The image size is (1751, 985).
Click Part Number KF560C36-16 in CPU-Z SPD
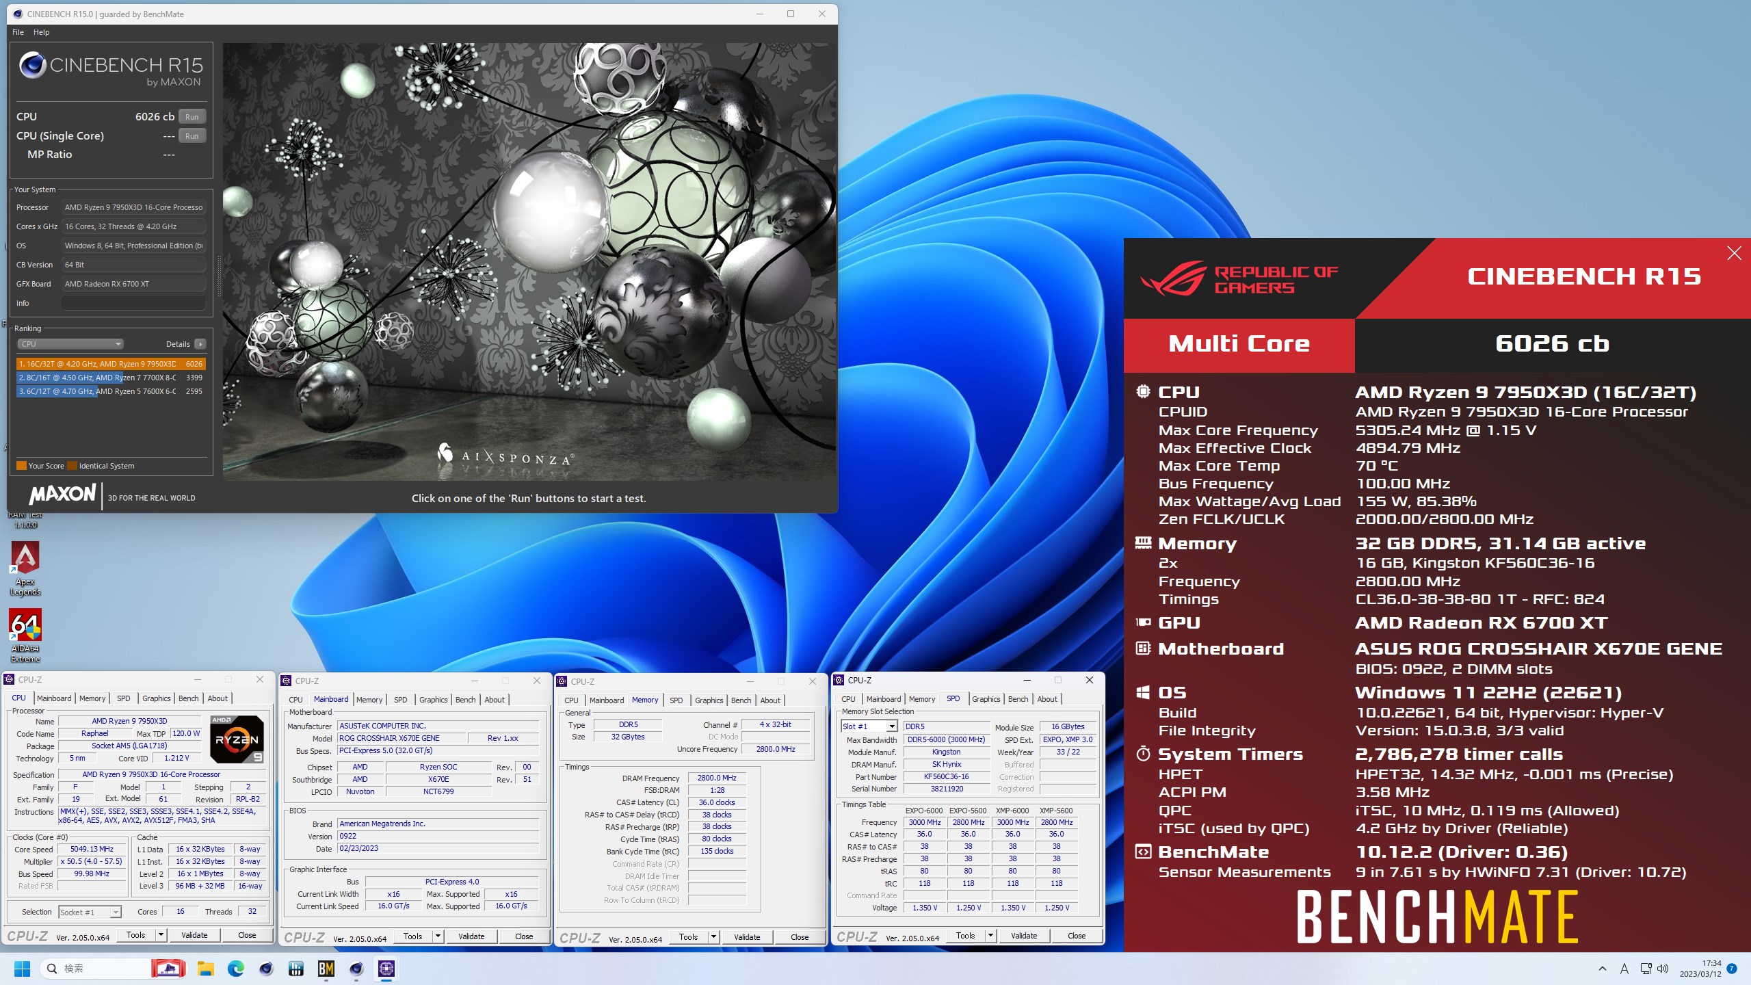pos(947,776)
